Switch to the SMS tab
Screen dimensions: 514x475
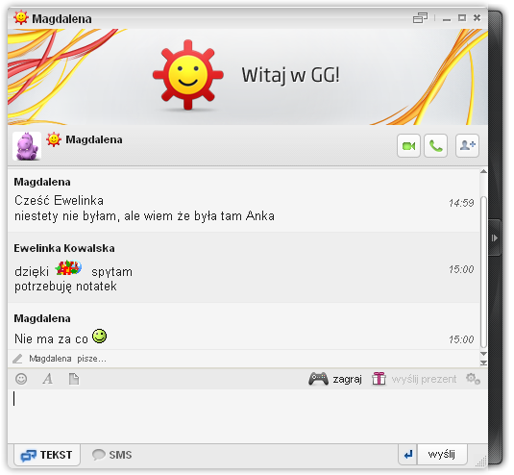coord(111,455)
